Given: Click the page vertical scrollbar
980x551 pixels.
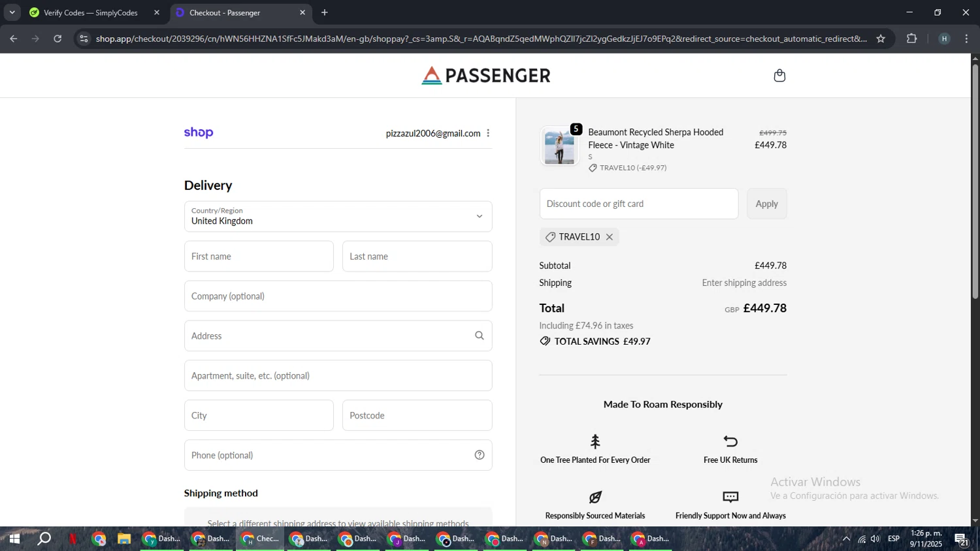Looking at the screenshot, I should [x=975, y=183].
